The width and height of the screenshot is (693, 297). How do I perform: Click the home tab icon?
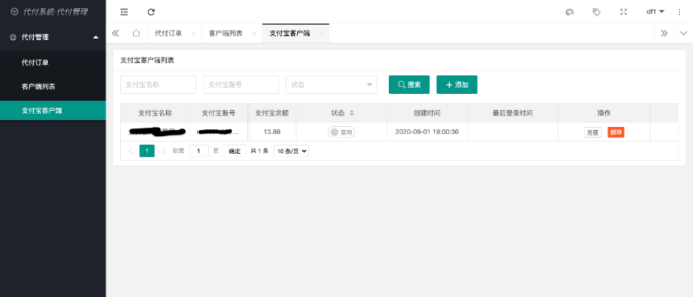pos(136,33)
